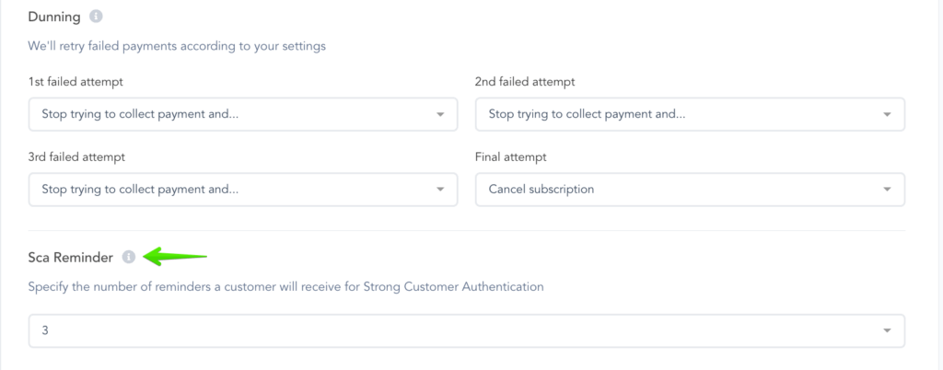Open the Sca Reminder count dropdown
Image resolution: width=943 pixels, height=370 pixels.
[466, 330]
